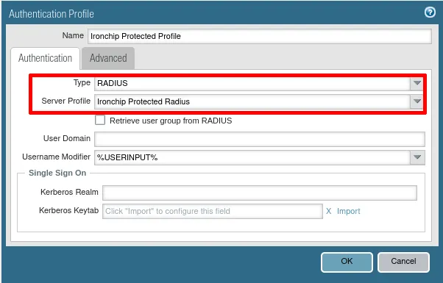Image resolution: width=443 pixels, height=283 pixels.
Task: Click the User Domain label
Action: coord(67,138)
